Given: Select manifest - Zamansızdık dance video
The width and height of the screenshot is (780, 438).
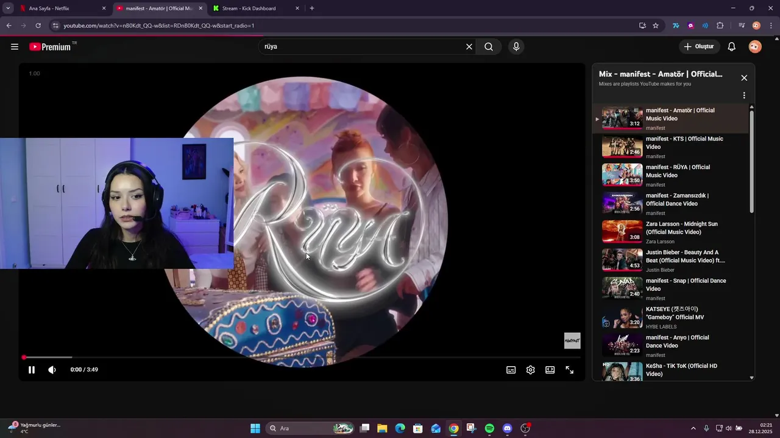Looking at the screenshot, I should 670,204.
